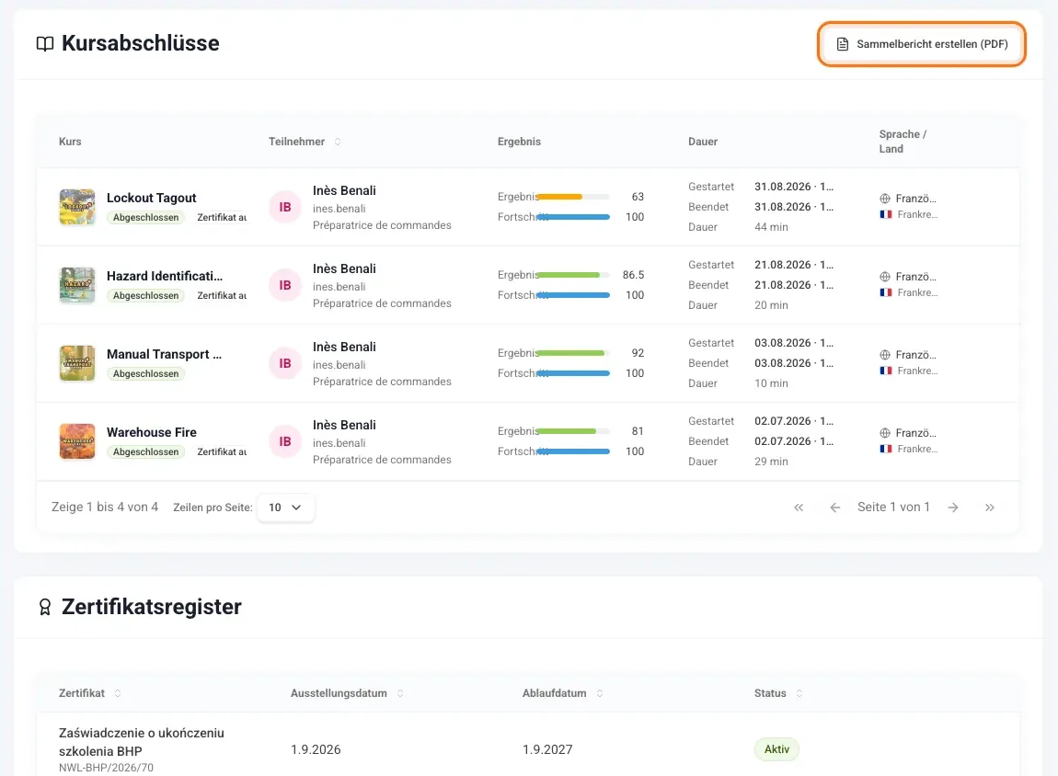Sort by the Teilnehmer column icon

pos(338,142)
